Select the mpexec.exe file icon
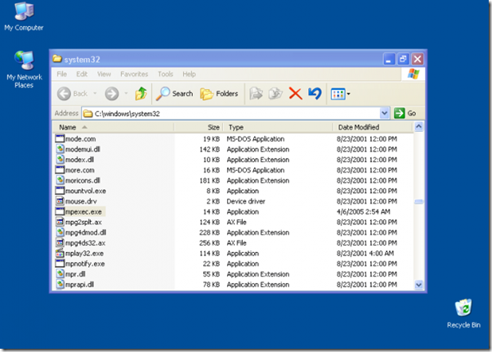The image size is (492, 352). click(60, 211)
